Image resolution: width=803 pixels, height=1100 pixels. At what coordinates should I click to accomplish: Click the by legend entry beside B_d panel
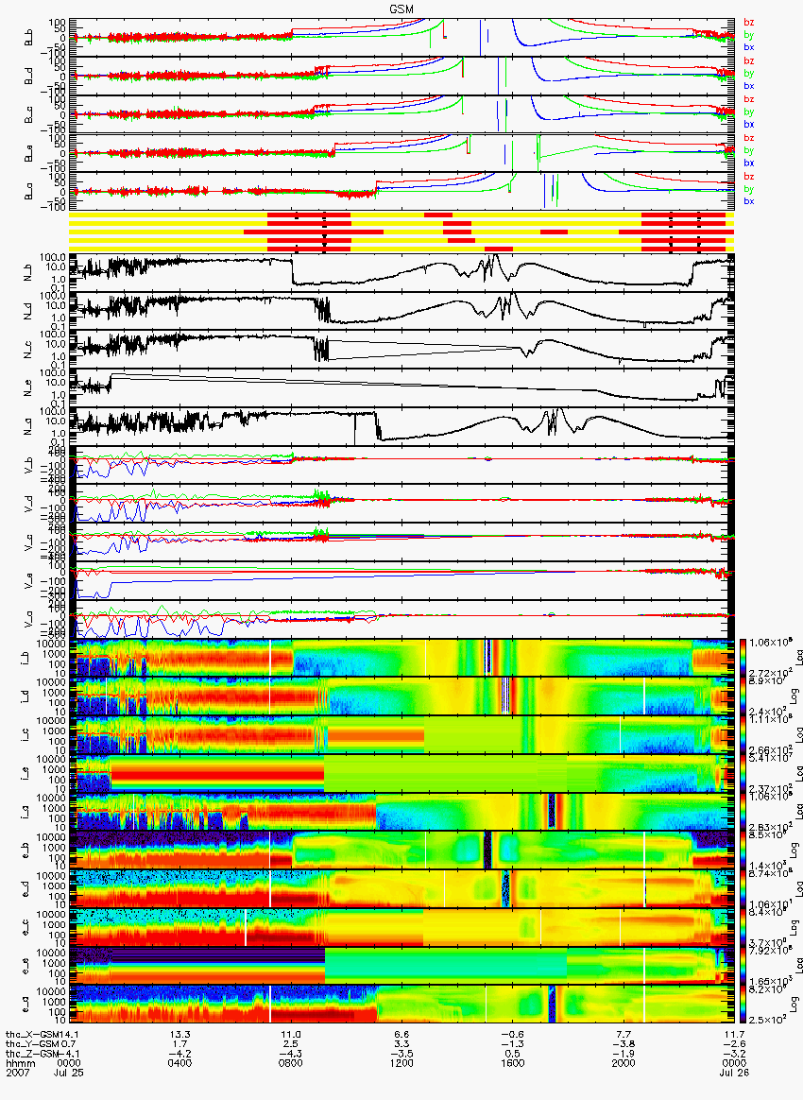[x=749, y=73]
